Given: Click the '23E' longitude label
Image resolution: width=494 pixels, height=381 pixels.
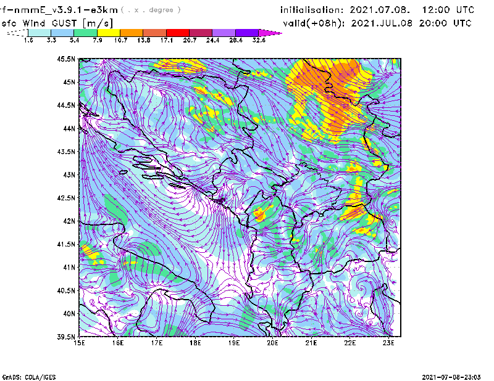Looking at the screenshot, I should (x=388, y=343).
